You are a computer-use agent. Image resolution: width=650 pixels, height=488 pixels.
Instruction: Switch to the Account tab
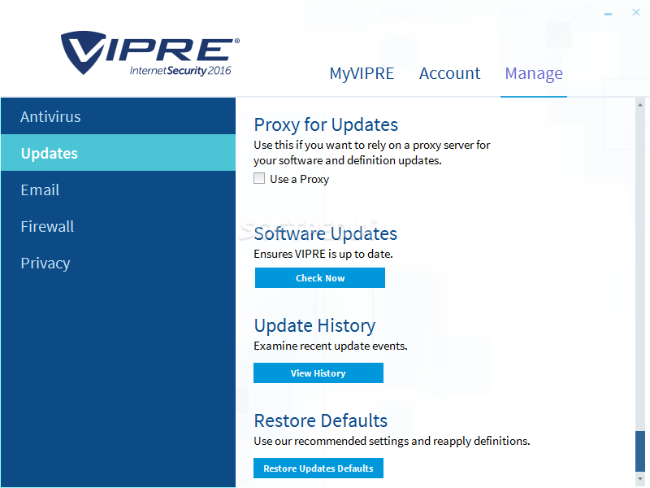449,73
